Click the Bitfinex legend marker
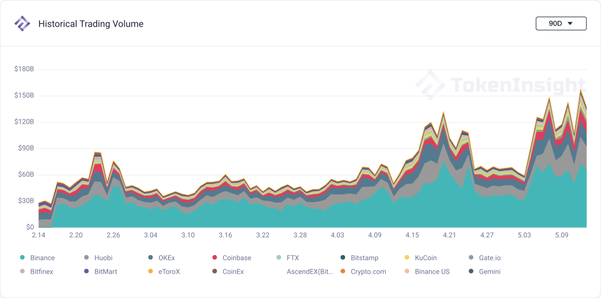 [22, 271]
